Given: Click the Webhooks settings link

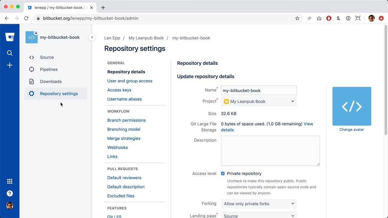Looking at the screenshot, I should point(117,147).
